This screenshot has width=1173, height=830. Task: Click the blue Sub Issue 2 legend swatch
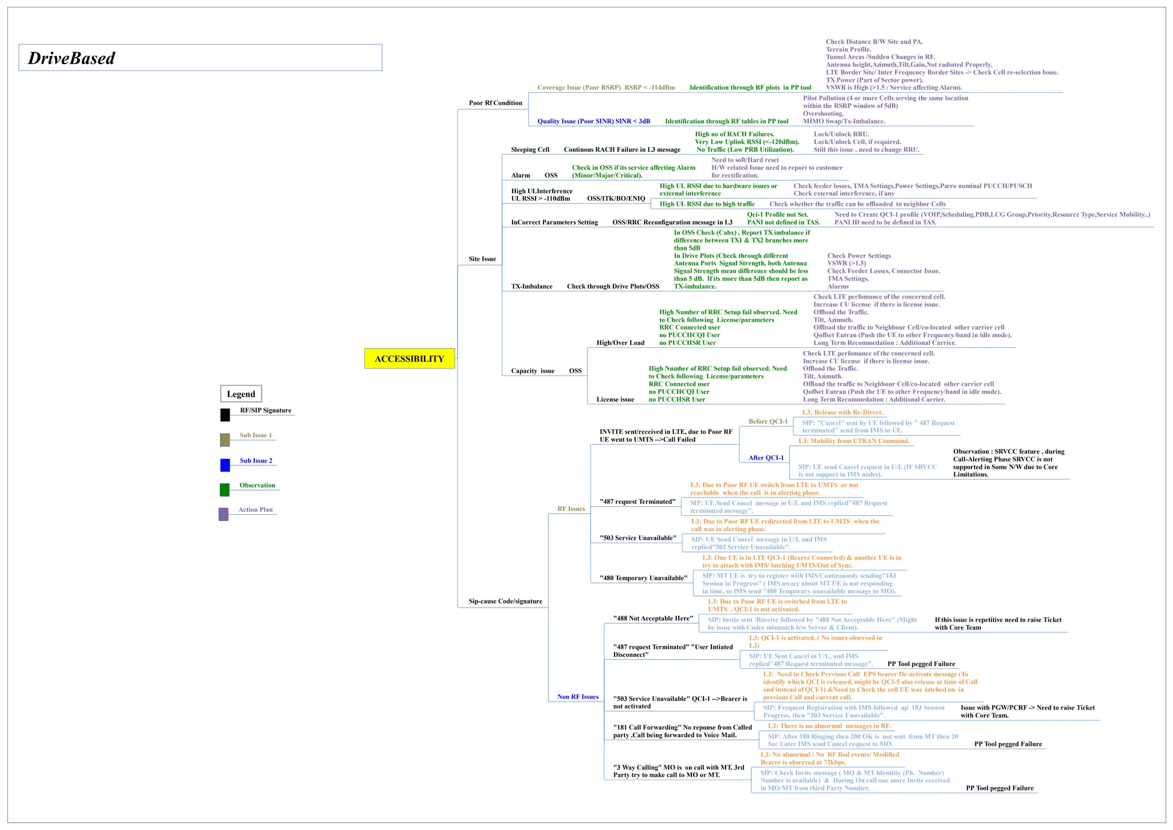click(x=225, y=465)
